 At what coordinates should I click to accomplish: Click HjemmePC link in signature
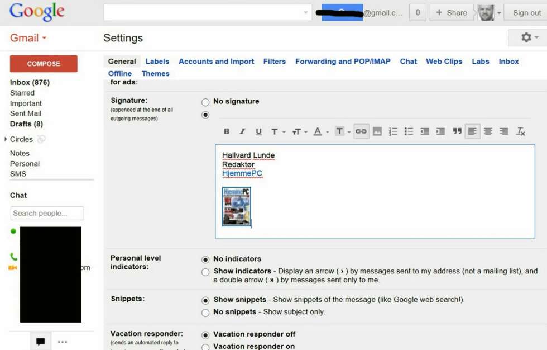pos(242,173)
